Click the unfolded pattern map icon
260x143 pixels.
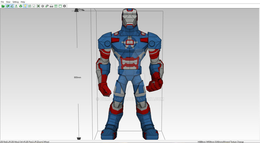point(29,6)
